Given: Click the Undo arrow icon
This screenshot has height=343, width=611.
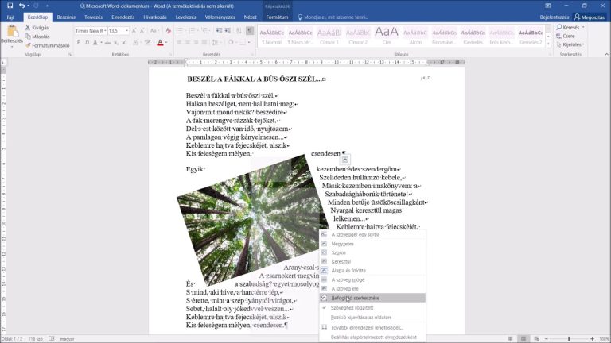Looking at the screenshot, I should click(x=21, y=6).
